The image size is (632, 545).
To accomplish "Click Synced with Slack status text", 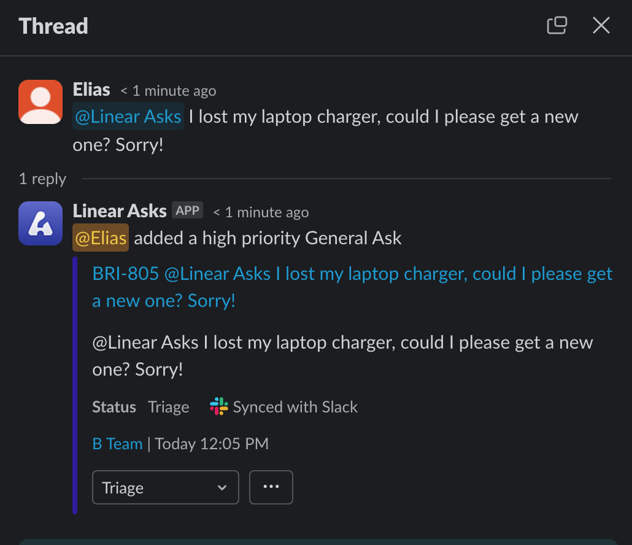I will coord(295,406).
